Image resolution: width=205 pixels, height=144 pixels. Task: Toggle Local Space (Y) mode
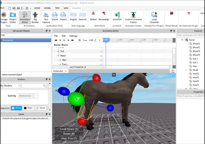69,129
